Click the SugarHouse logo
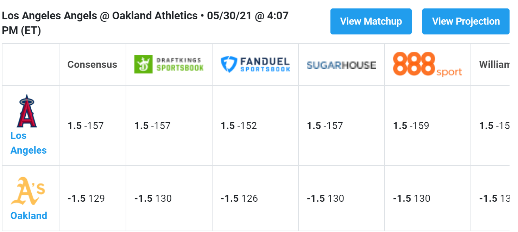 click(x=341, y=65)
